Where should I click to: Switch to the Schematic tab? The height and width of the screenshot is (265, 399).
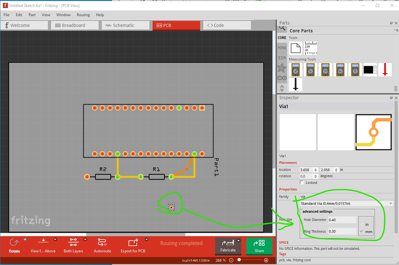pos(125,25)
